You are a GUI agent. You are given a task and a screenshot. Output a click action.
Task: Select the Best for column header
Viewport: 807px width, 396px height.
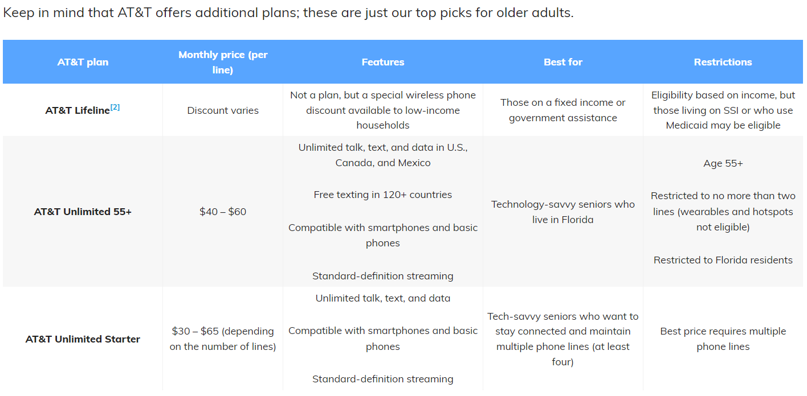(563, 62)
